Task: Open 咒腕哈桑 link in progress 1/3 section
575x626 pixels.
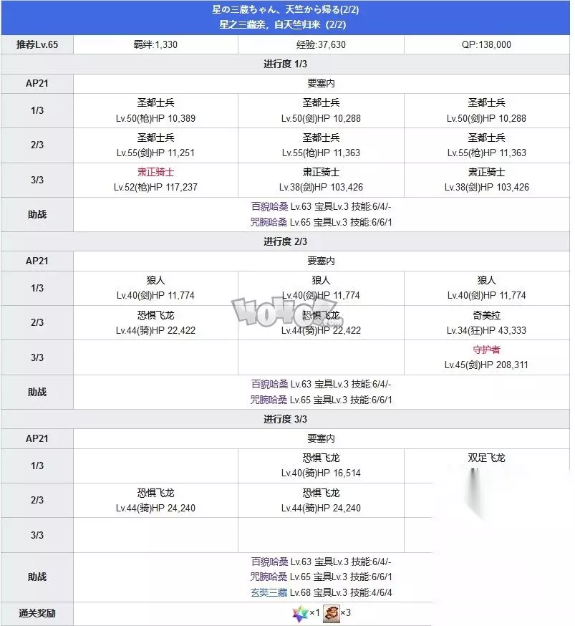Action: click(x=269, y=222)
